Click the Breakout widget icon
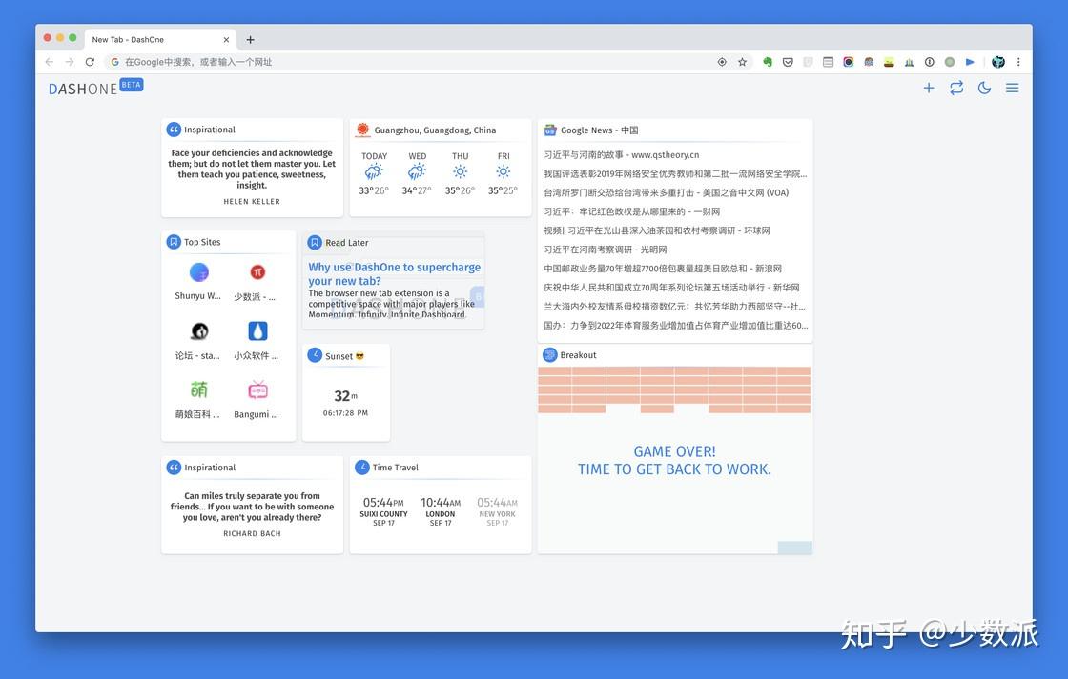Image resolution: width=1068 pixels, height=679 pixels. (x=549, y=354)
